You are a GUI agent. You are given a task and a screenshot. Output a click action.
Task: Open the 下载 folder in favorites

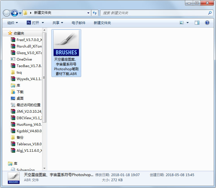pyautogui.click(x=17, y=92)
